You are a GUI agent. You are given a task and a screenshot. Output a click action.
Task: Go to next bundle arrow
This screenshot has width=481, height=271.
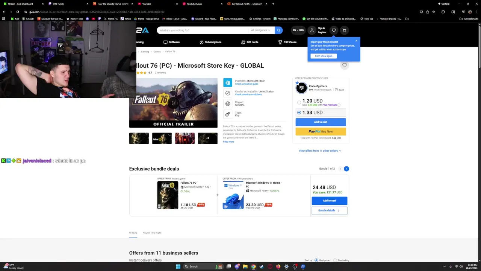point(346,169)
